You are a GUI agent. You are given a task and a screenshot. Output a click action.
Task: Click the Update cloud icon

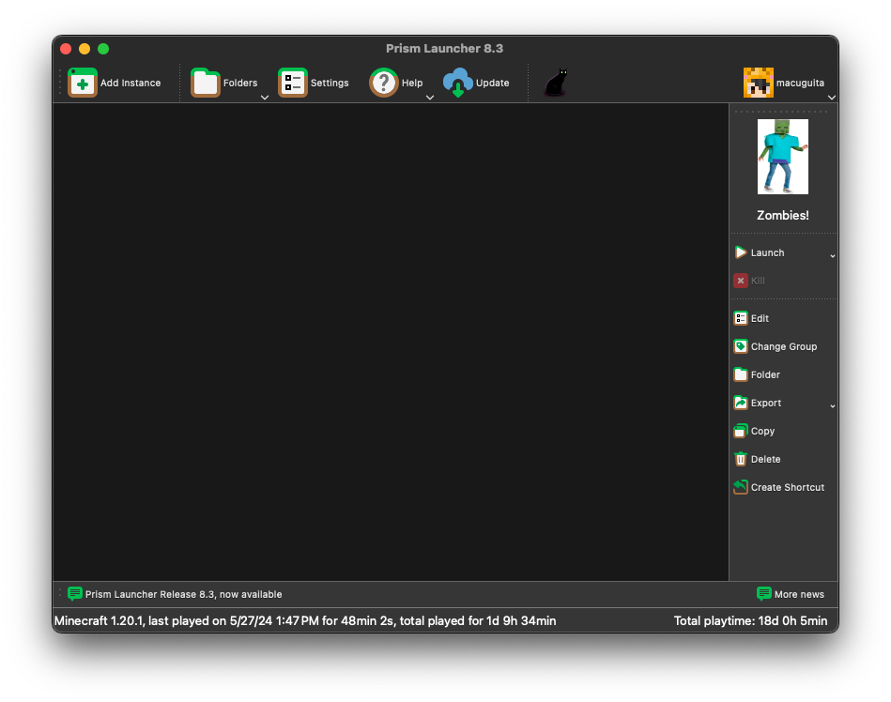pos(458,83)
